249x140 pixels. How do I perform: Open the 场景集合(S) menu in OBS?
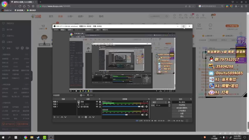pyautogui.click(x=89, y=30)
